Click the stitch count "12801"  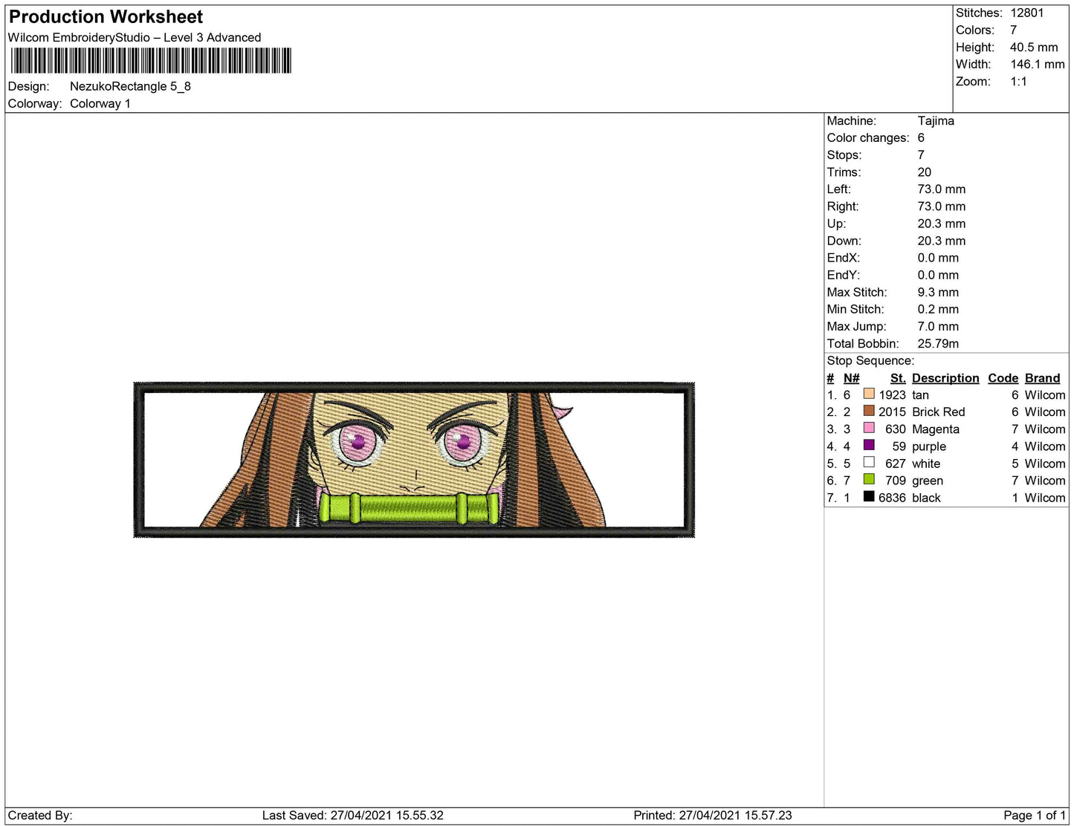click(1027, 13)
